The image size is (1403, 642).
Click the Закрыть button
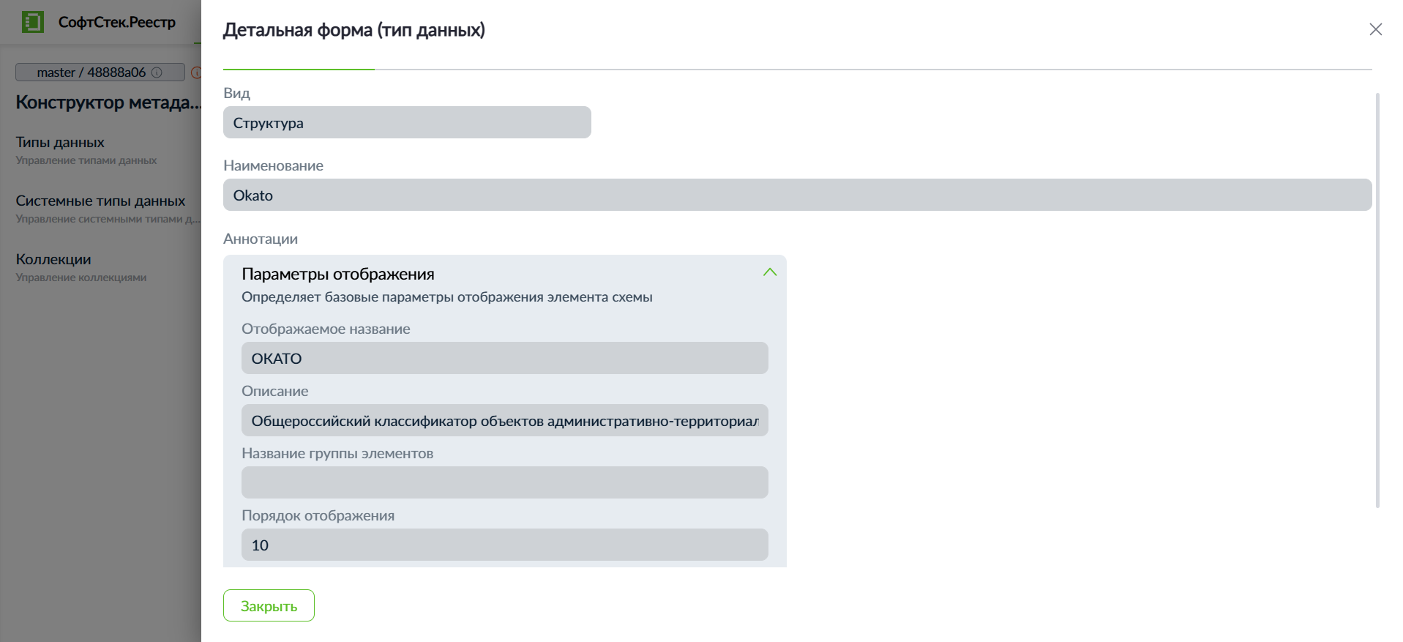269,605
